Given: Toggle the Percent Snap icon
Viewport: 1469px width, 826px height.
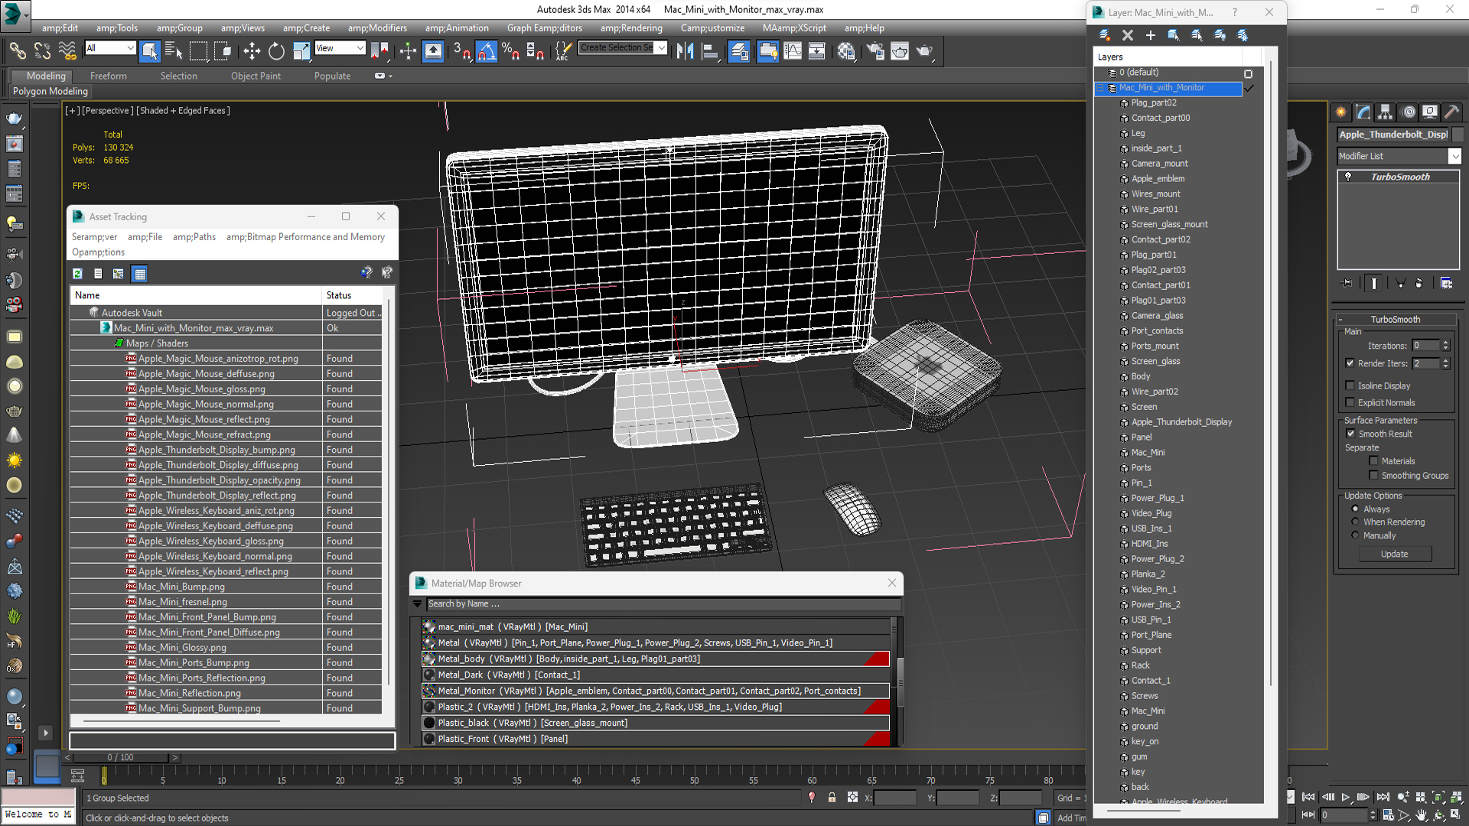Looking at the screenshot, I should [510, 51].
